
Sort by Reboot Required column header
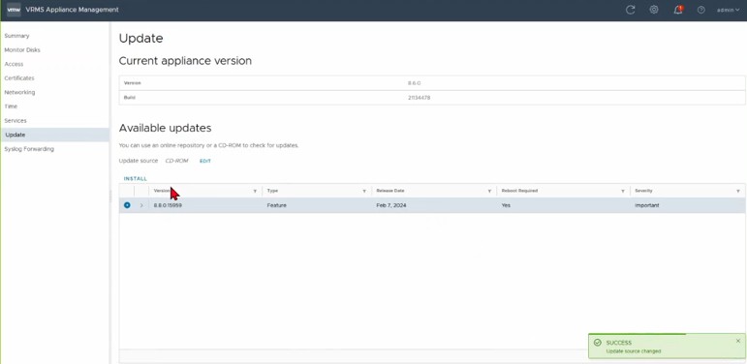(x=519, y=191)
